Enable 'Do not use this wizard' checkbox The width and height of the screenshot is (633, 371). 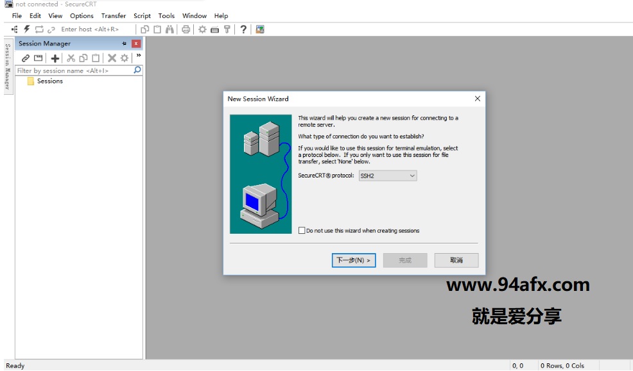[x=302, y=231]
